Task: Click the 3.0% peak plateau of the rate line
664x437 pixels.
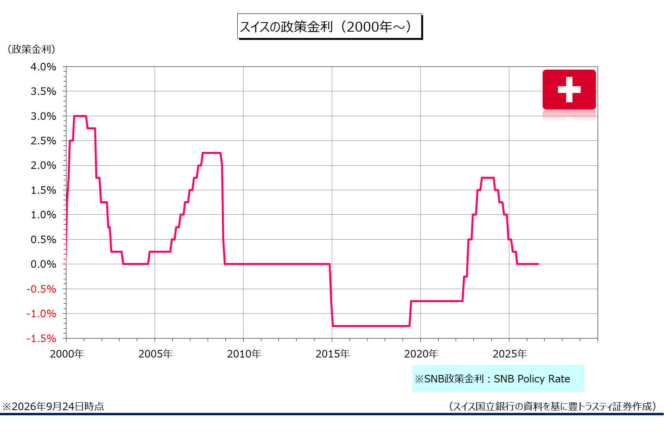Action: 80,116
